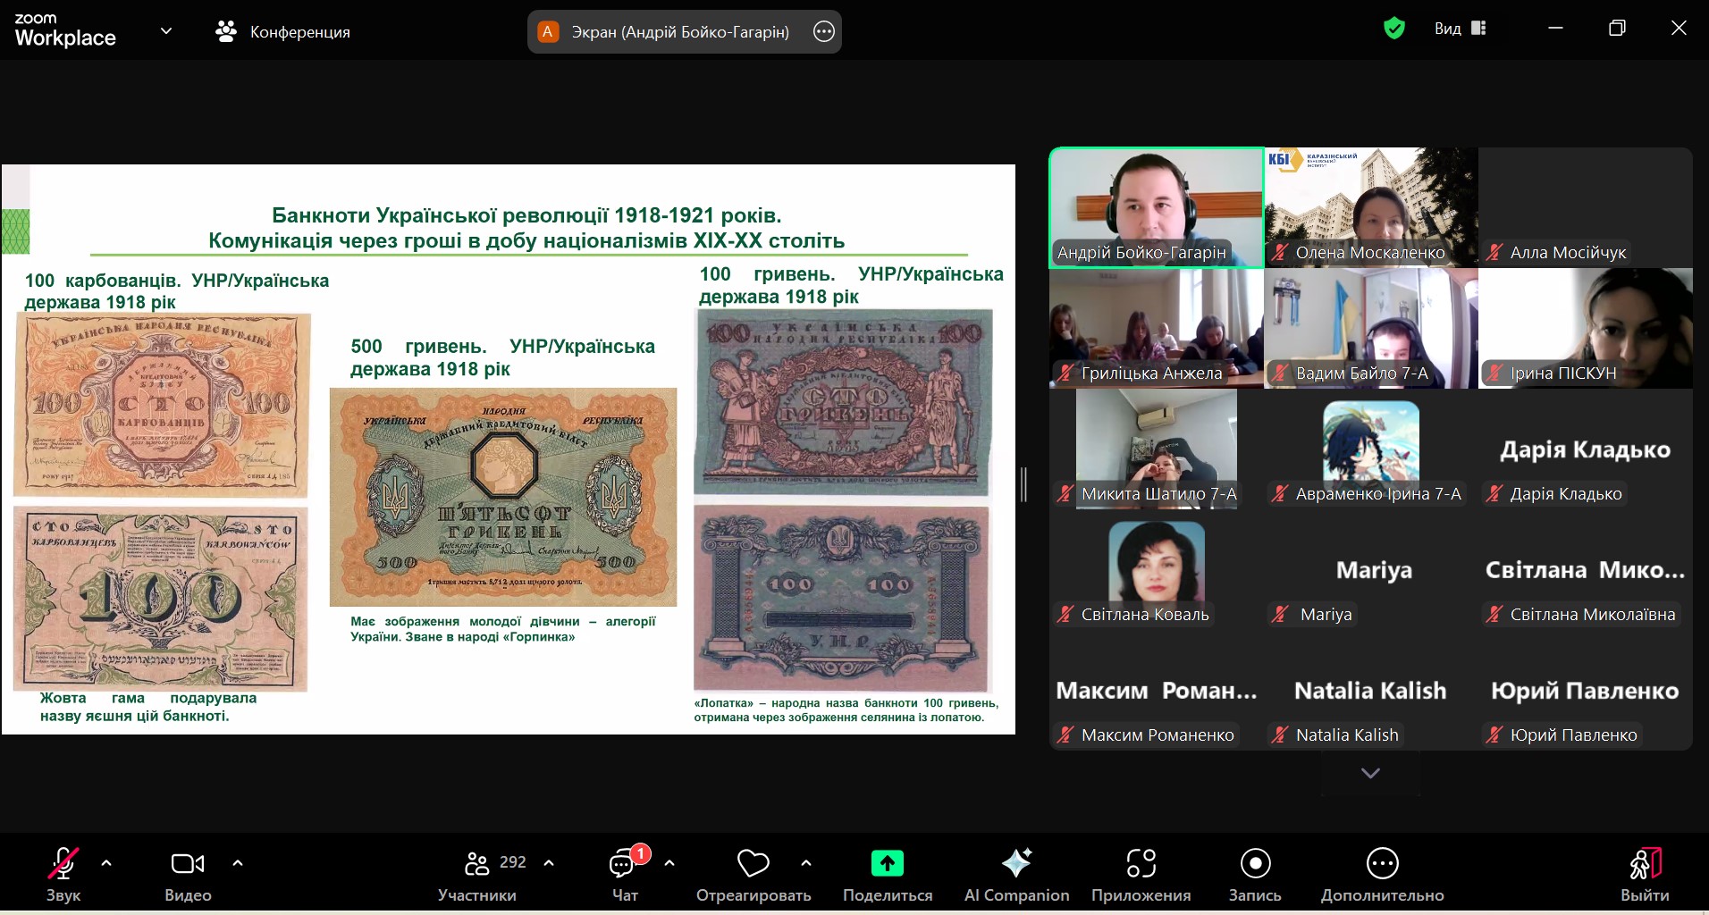The height and width of the screenshot is (915, 1709).
Task: Start video with the Видео button
Action: point(188,874)
